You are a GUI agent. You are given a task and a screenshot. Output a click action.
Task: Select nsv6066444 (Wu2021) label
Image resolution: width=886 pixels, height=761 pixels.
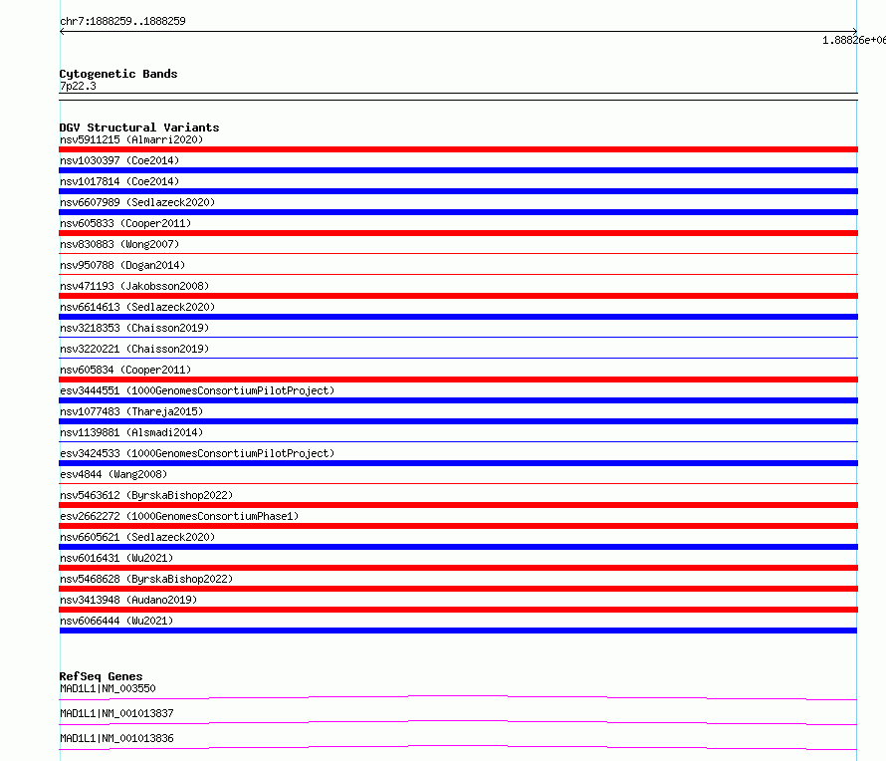point(116,621)
